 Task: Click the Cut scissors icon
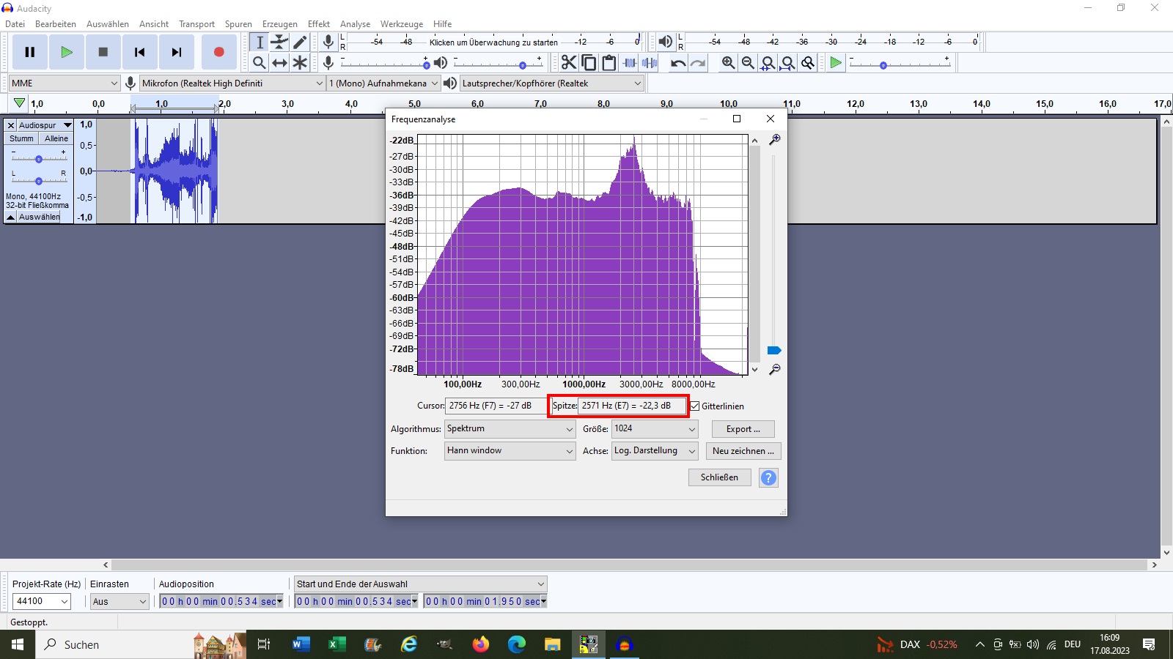pyautogui.click(x=569, y=63)
